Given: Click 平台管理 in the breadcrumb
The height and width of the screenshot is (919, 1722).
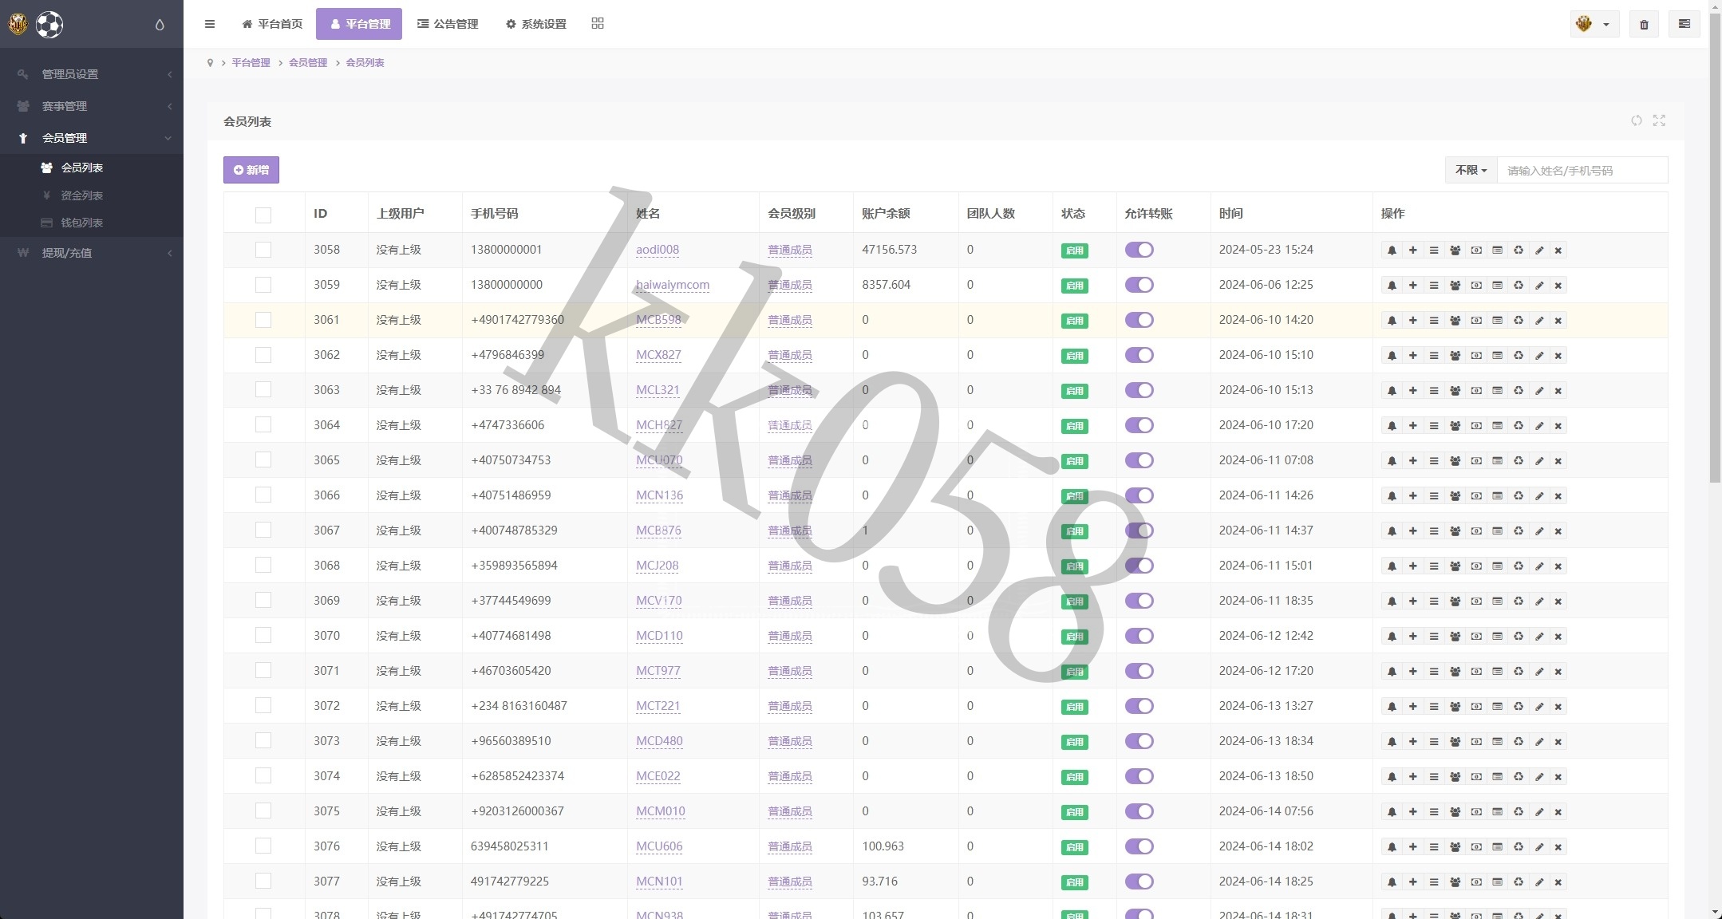Looking at the screenshot, I should (251, 62).
